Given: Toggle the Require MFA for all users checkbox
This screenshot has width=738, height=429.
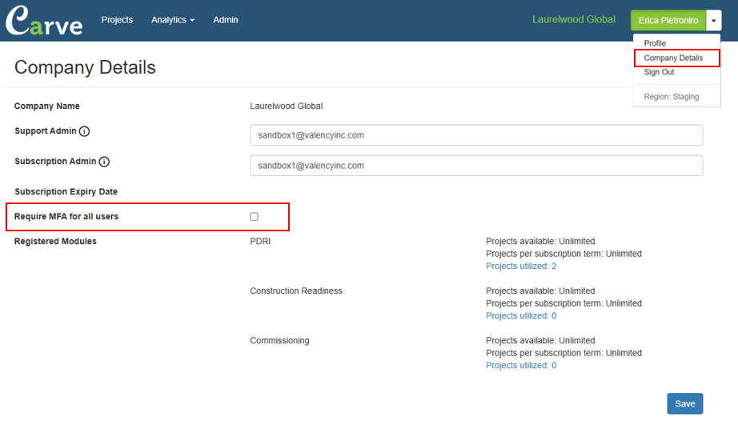Looking at the screenshot, I should pyautogui.click(x=255, y=216).
